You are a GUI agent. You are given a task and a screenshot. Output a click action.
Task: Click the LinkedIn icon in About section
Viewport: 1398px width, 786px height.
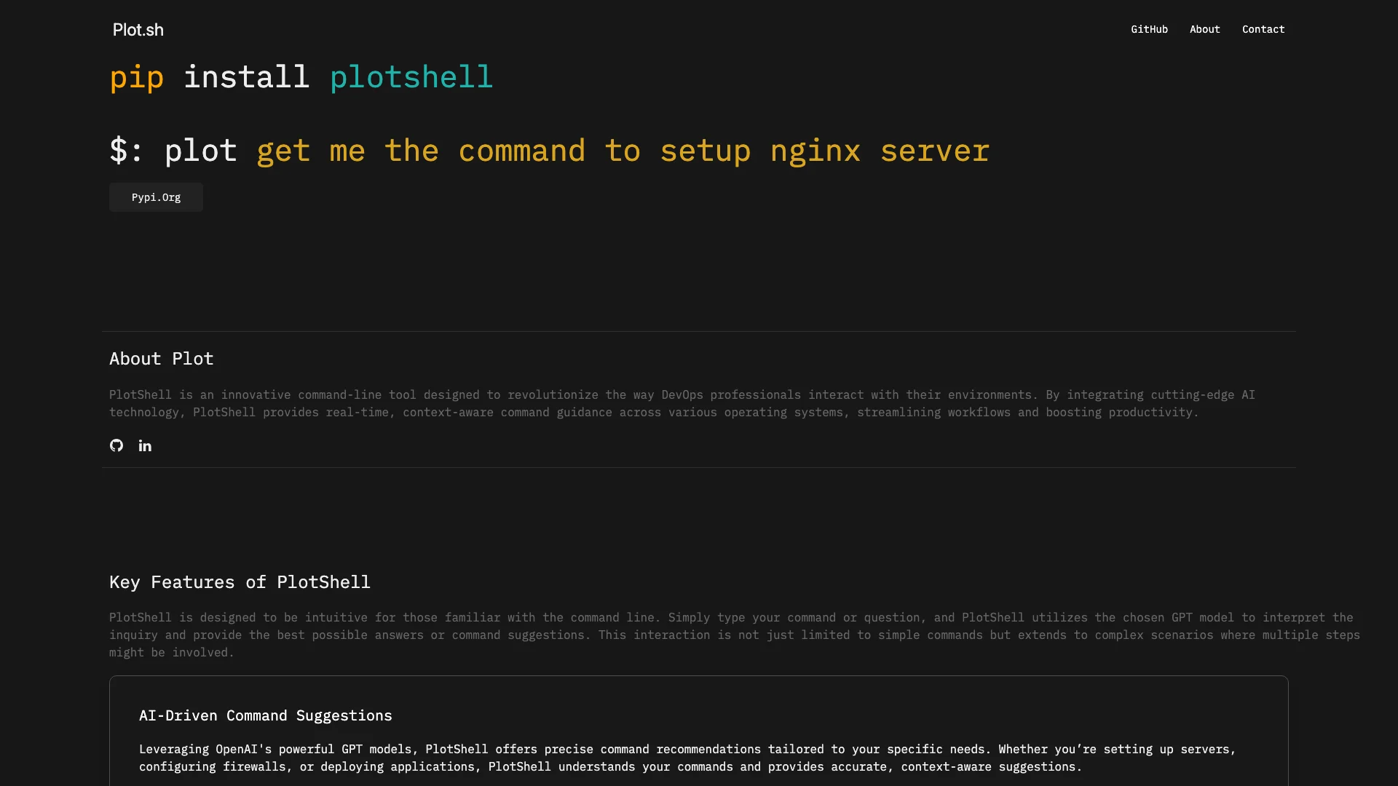(x=144, y=445)
